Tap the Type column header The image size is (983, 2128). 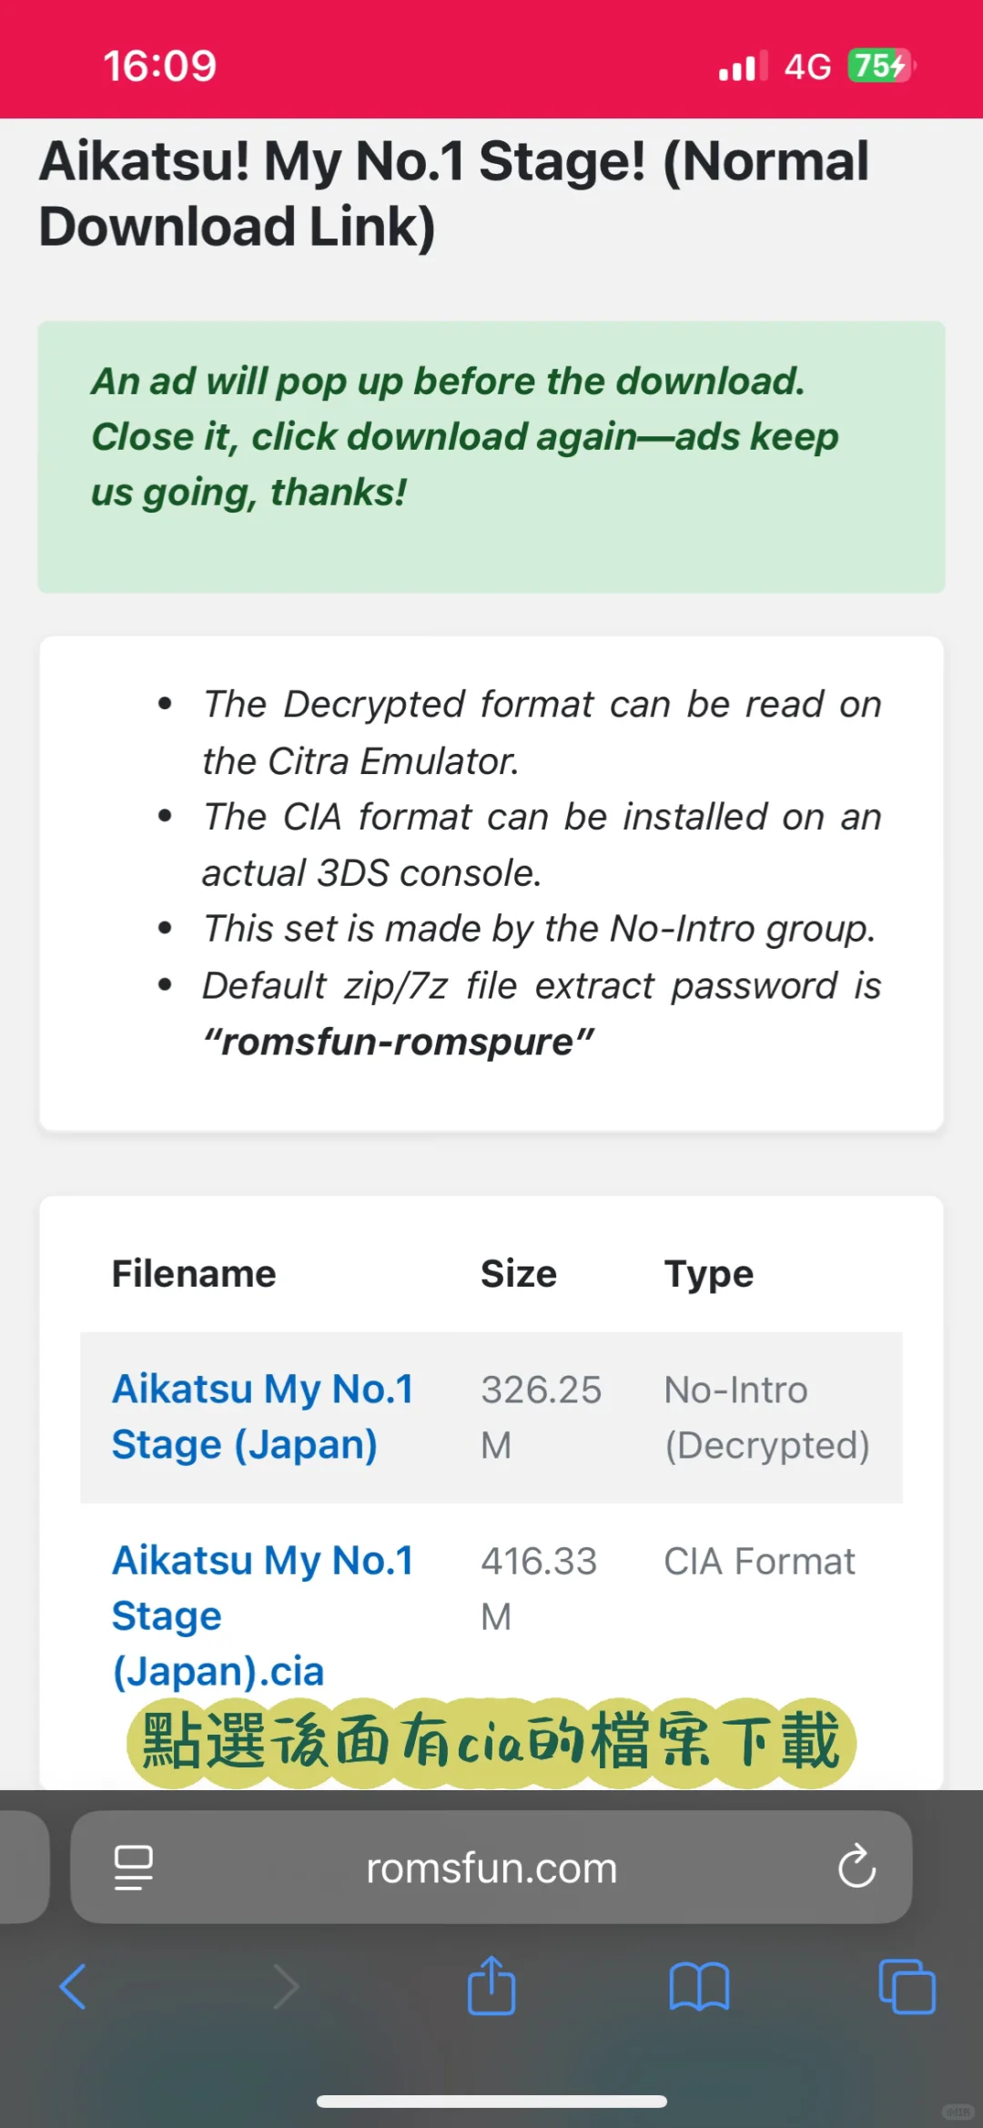pyautogui.click(x=708, y=1274)
